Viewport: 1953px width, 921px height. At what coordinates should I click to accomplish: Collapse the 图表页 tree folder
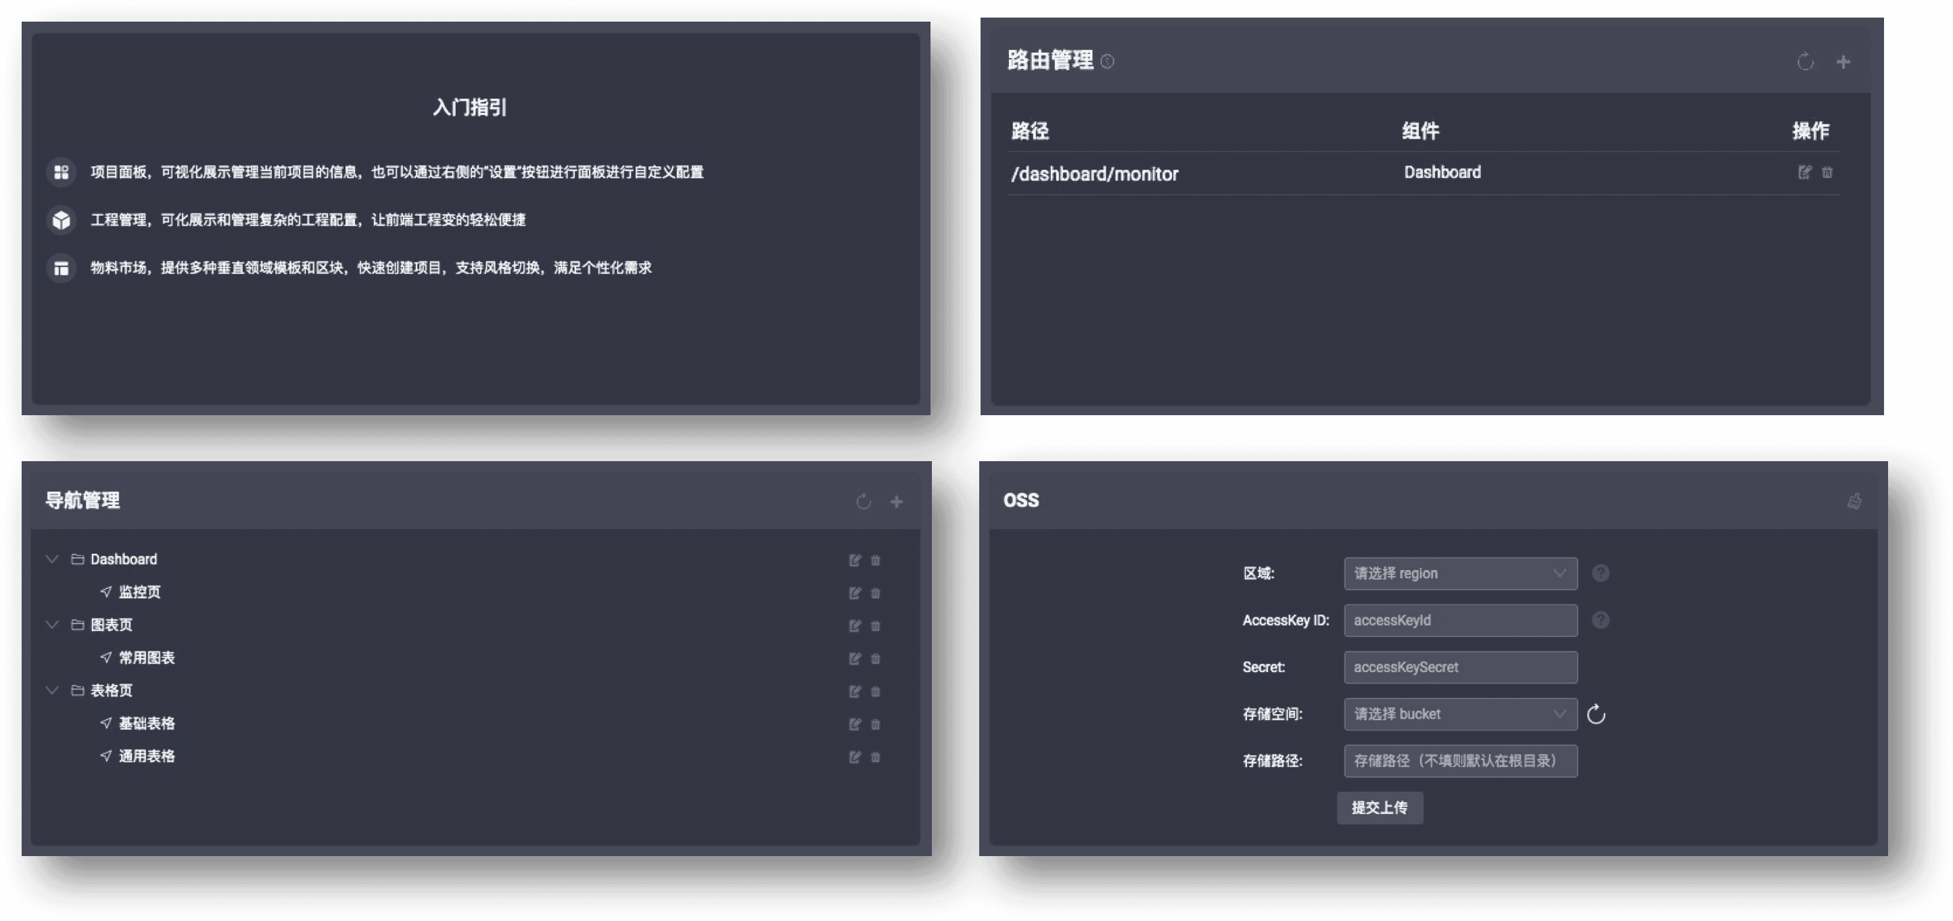[51, 625]
